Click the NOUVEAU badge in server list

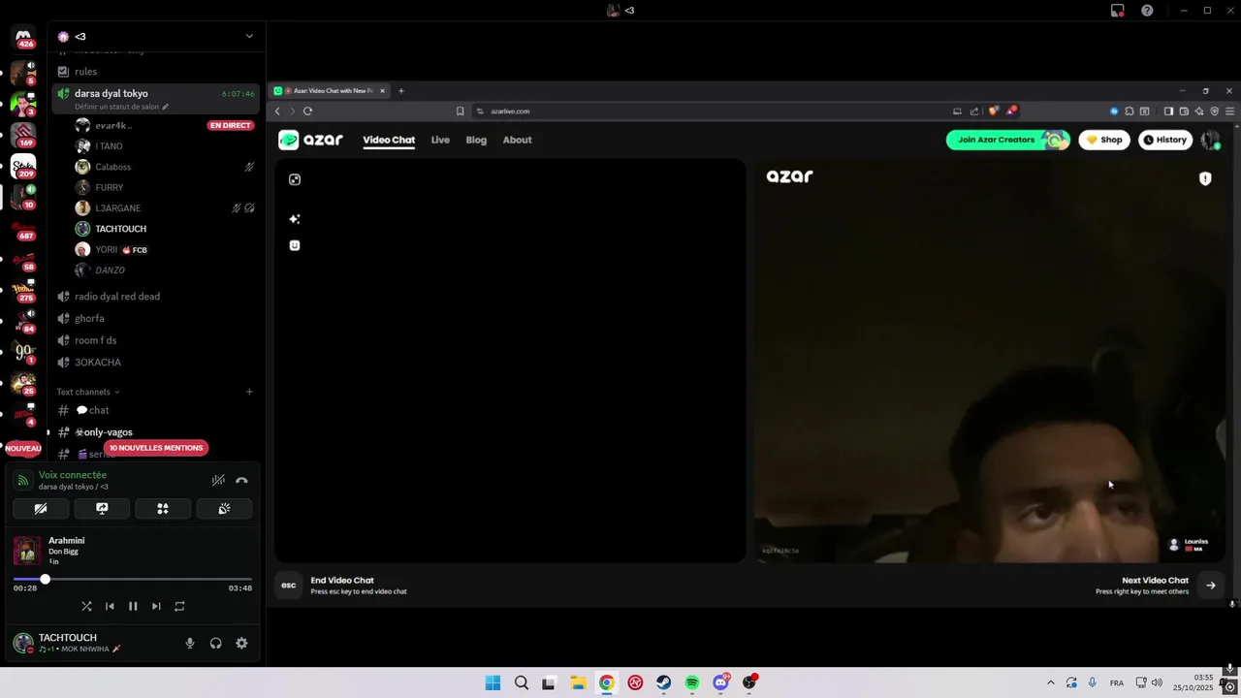[x=23, y=448]
